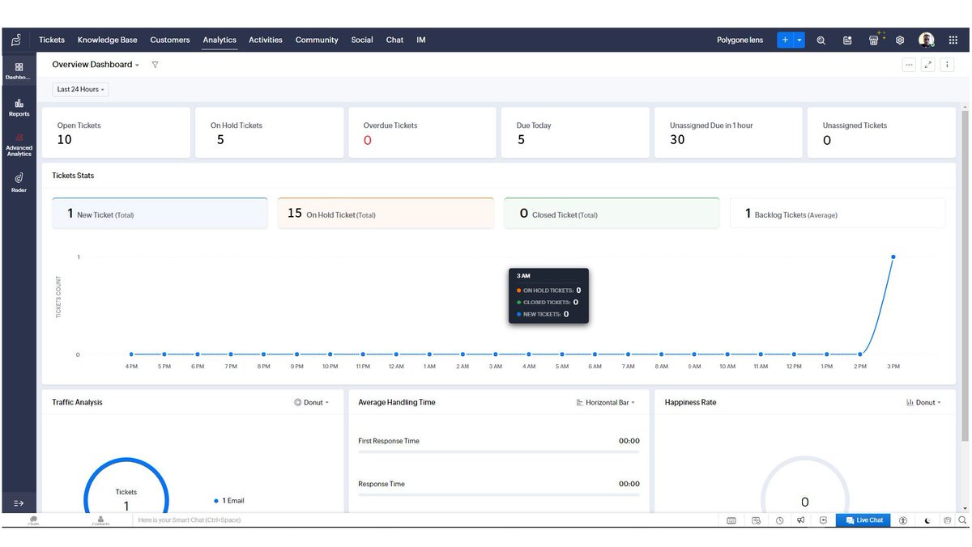Open the notifications feed icon
The height and width of the screenshot is (547, 972).
point(847,40)
